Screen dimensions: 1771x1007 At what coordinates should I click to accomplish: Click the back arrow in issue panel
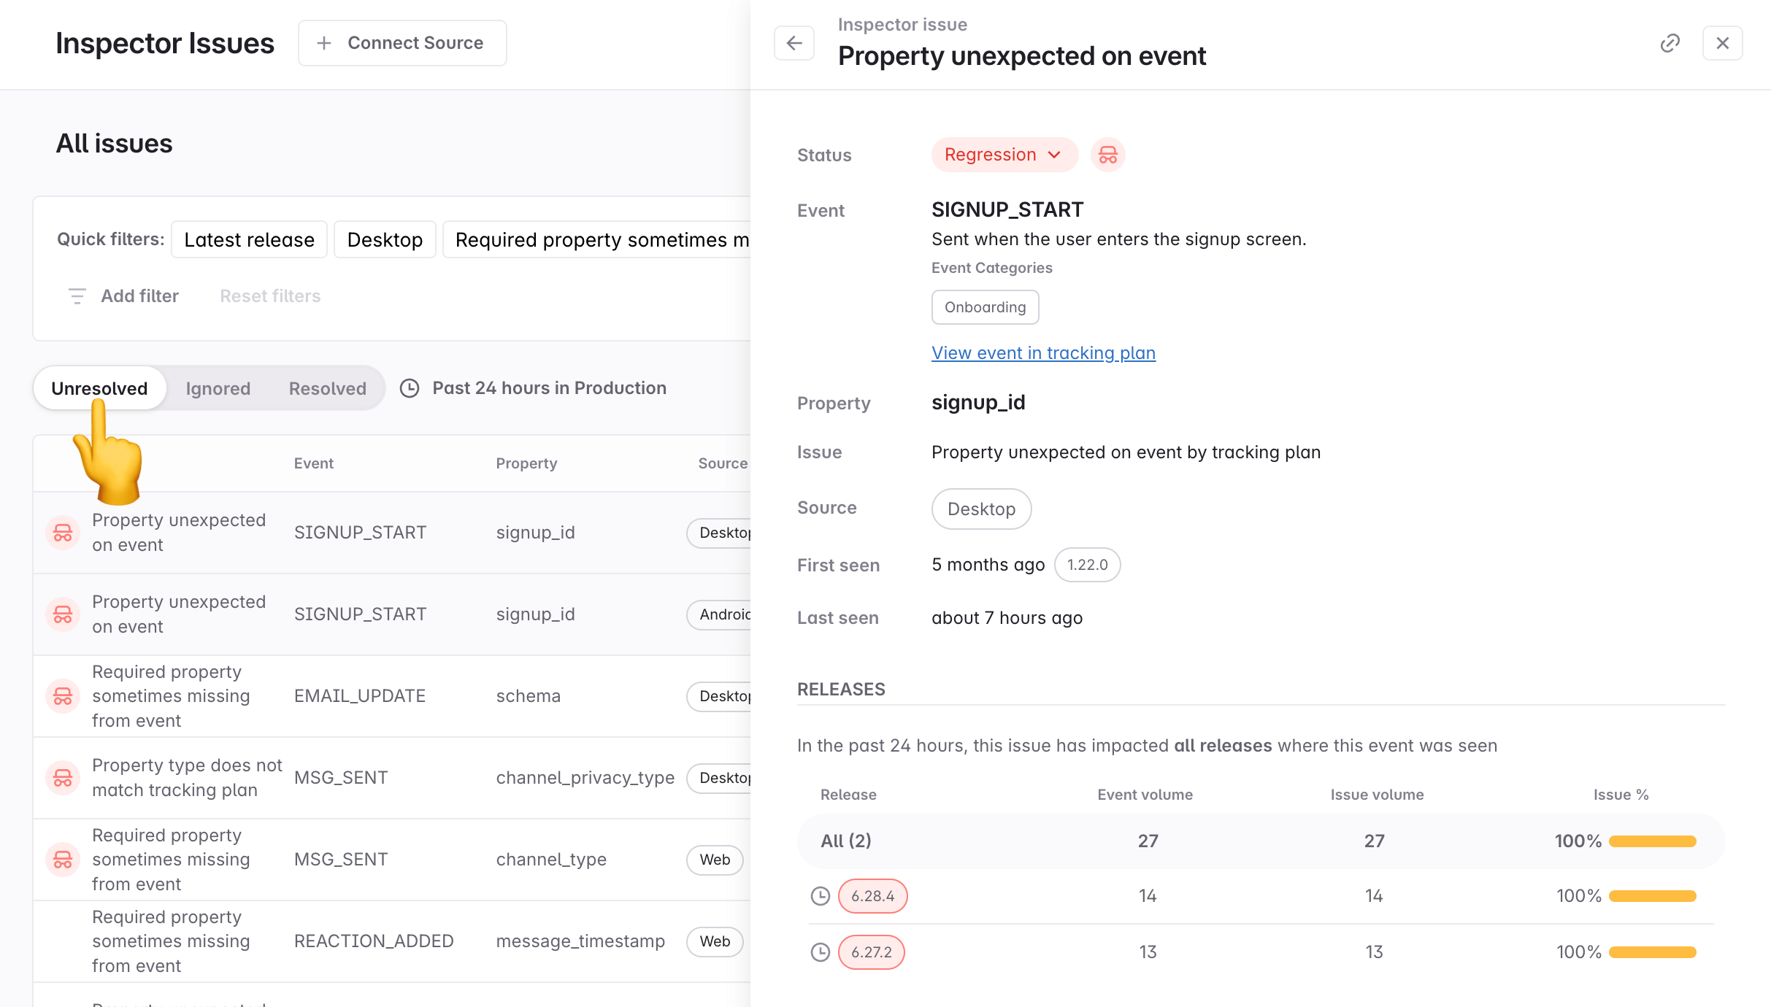794,44
